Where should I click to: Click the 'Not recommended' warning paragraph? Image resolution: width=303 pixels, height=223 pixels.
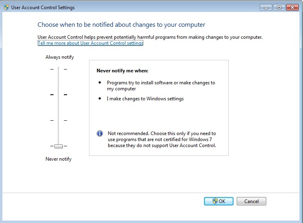[x=162, y=139]
